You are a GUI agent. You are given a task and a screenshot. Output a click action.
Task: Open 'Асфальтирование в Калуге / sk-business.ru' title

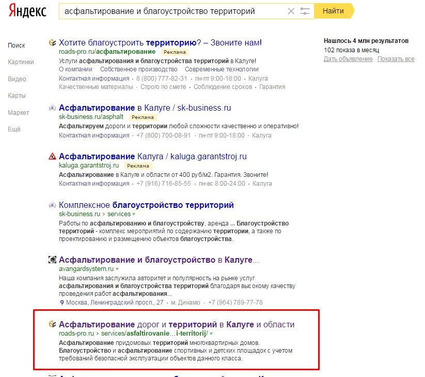coord(145,108)
